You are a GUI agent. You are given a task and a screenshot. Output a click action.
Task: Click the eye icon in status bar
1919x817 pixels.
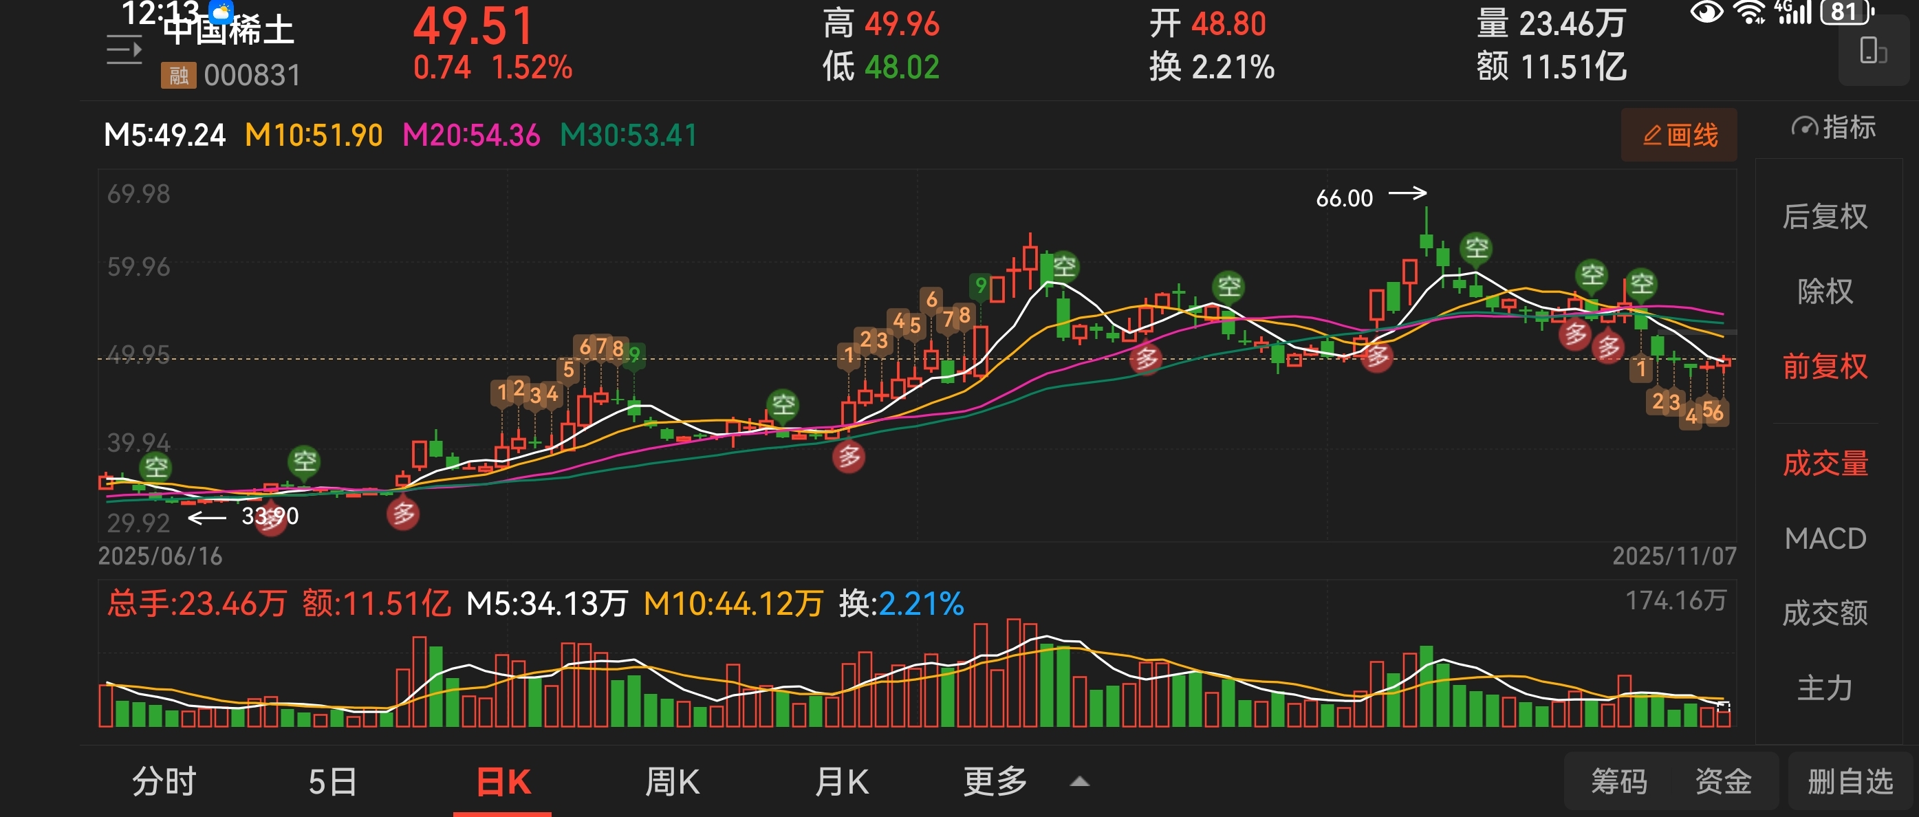(1706, 12)
